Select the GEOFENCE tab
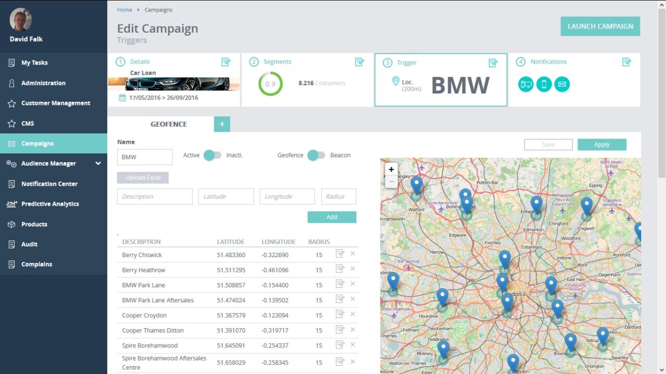666x374 pixels. [x=169, y=124]
